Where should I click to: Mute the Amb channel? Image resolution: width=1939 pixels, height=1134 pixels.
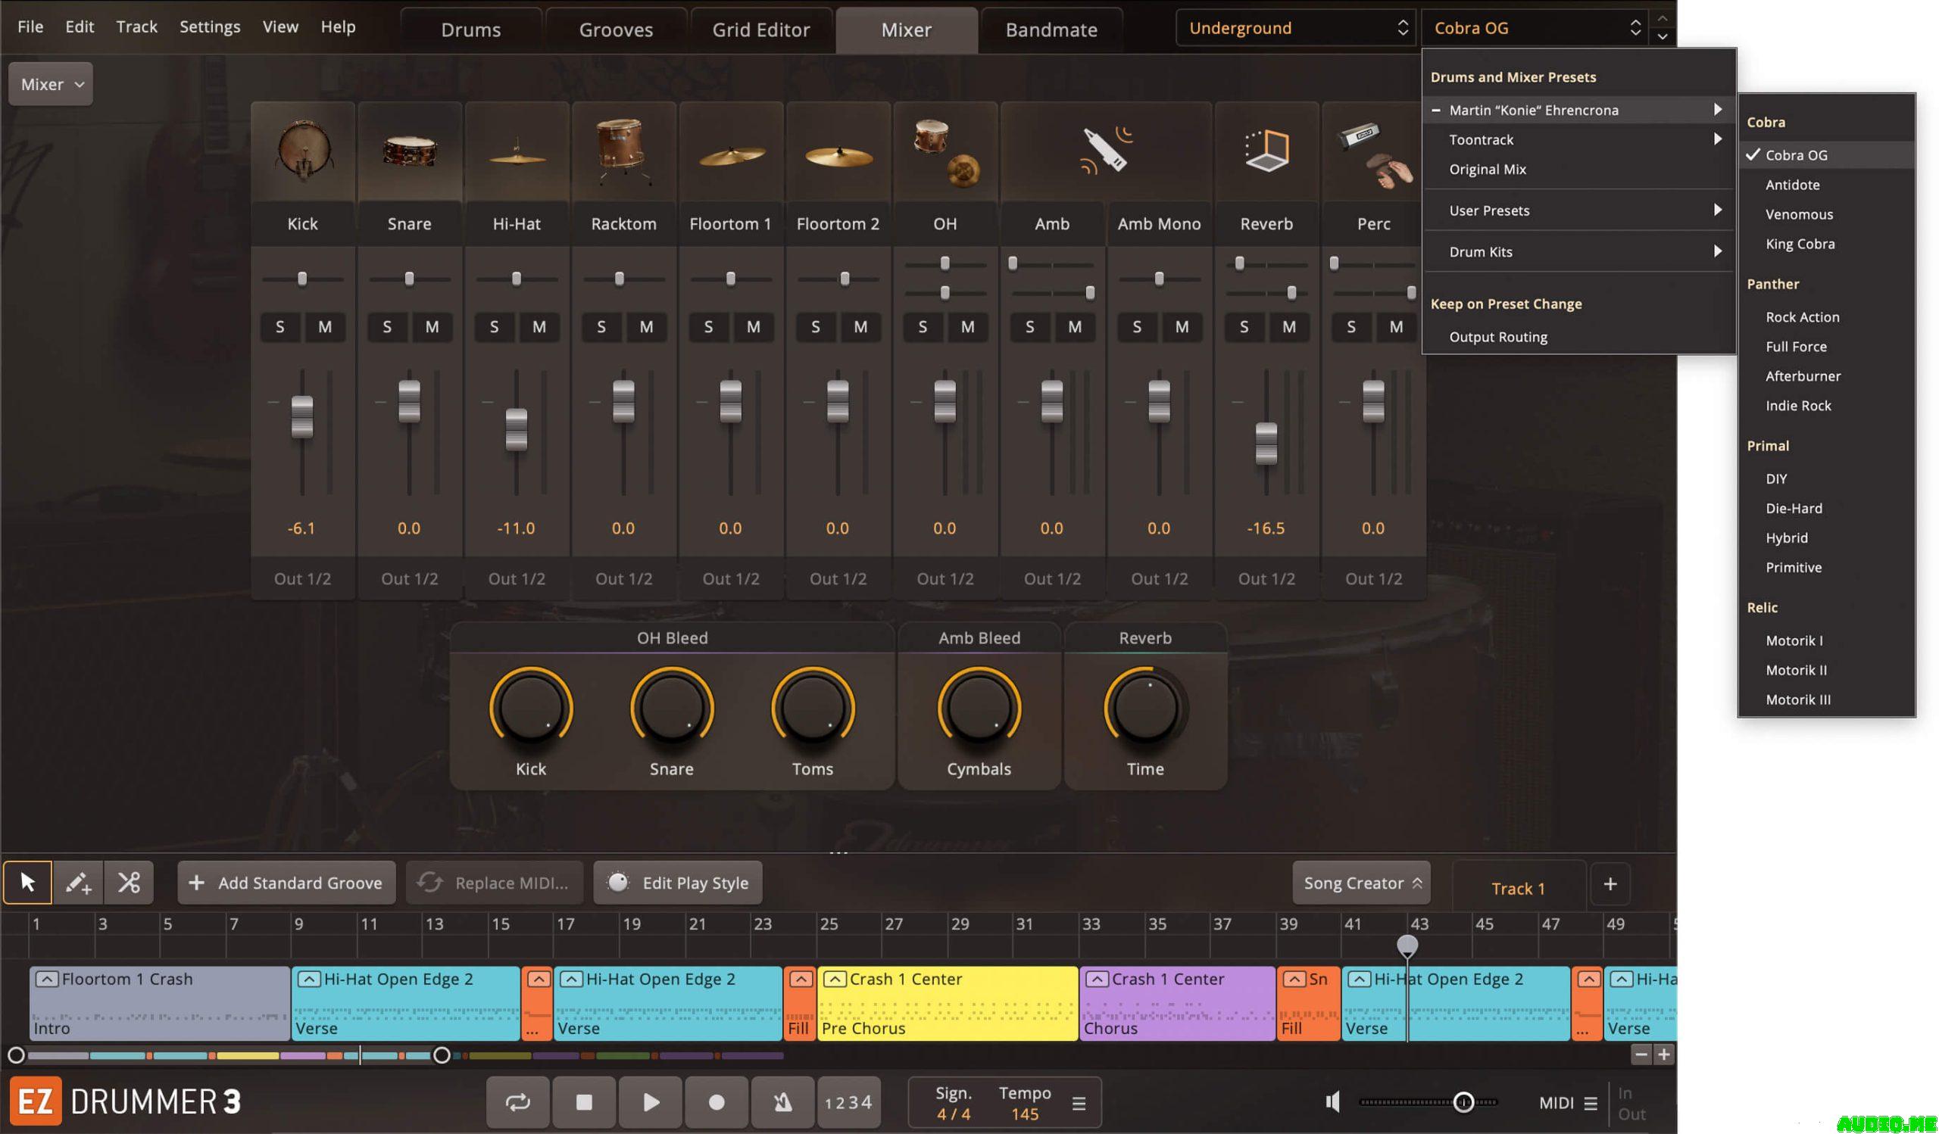tap(1075, 327)
